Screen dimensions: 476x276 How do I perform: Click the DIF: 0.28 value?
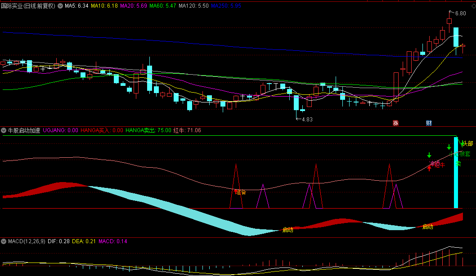click(58, 241)
